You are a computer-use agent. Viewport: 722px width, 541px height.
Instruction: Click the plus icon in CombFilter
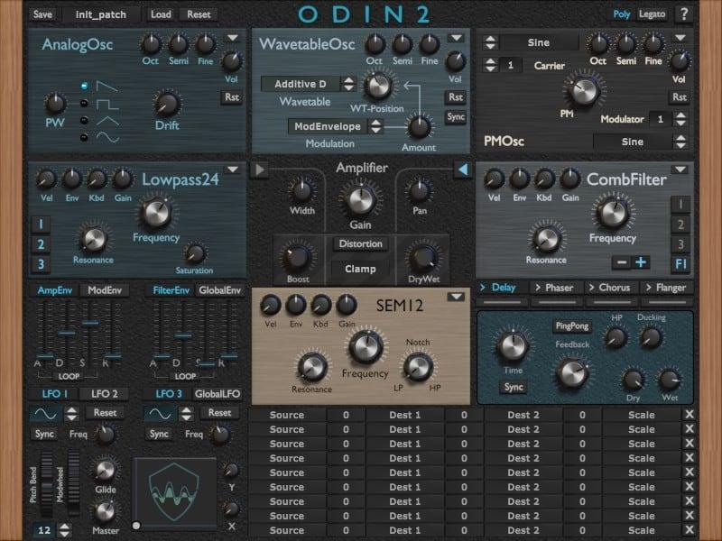tap(641, 262)
